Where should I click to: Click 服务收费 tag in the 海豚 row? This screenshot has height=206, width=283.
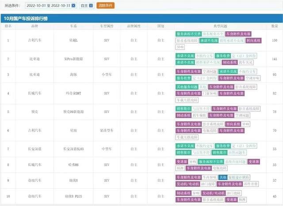coord(184,78)
